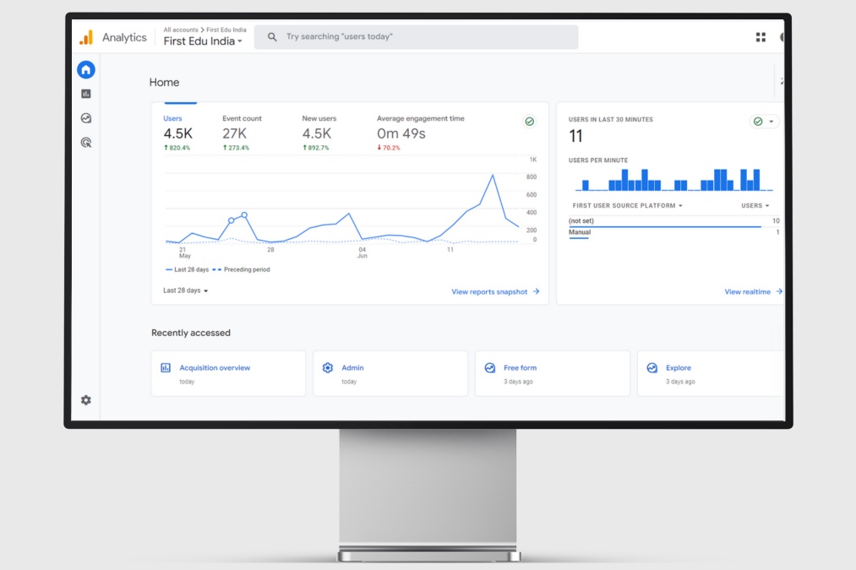Open Free form recently accessed card
This screenshot has width=856, height=570.
tap(553, 373)
